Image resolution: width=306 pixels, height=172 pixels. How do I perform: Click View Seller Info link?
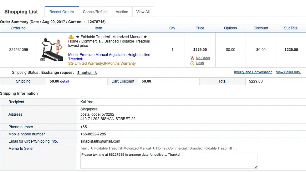point(288,72)
